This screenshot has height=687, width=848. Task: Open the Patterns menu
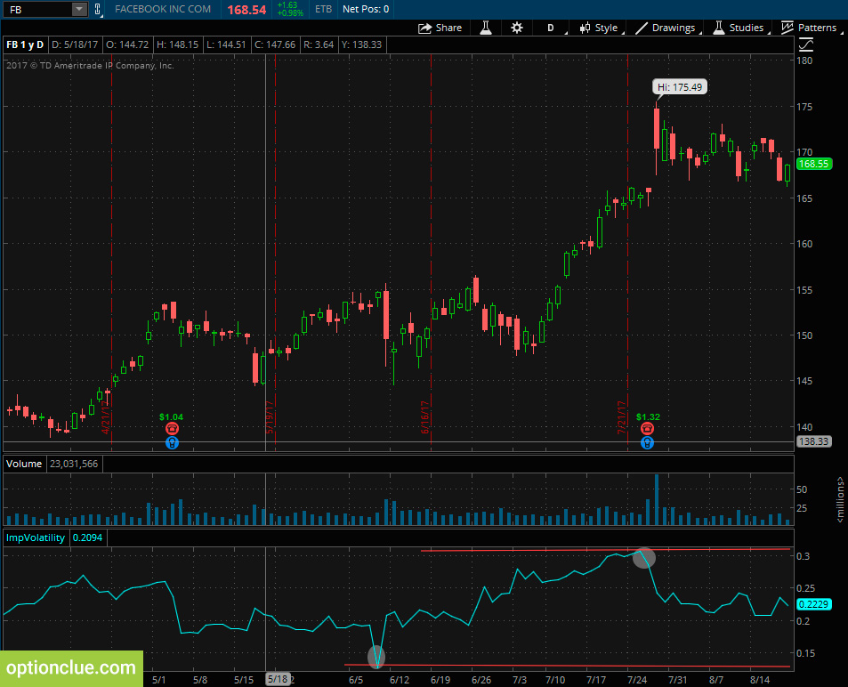pos(810,28)
